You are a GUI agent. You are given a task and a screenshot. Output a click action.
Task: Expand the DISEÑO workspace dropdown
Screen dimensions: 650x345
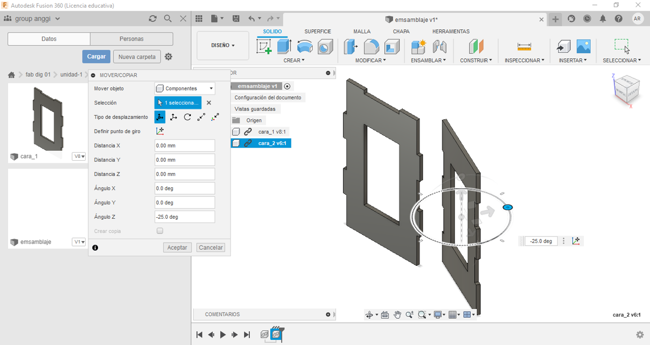tap(223, 45)
